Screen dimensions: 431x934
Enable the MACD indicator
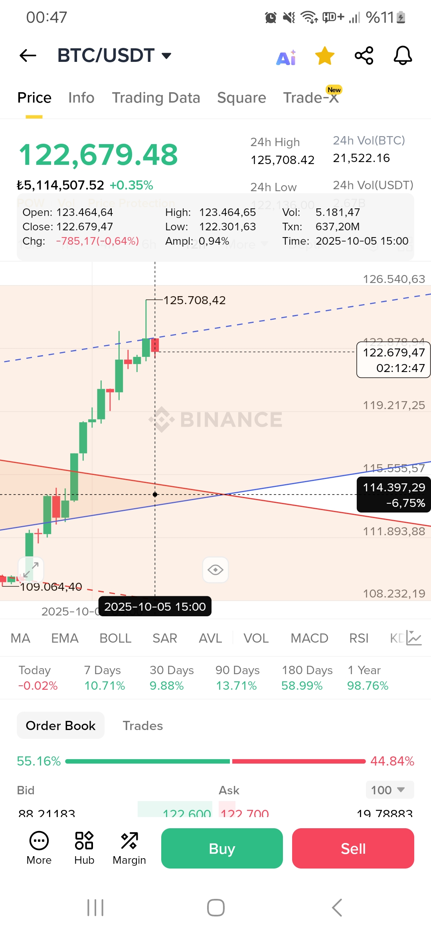pyautogui.click(x=309, y=638)
